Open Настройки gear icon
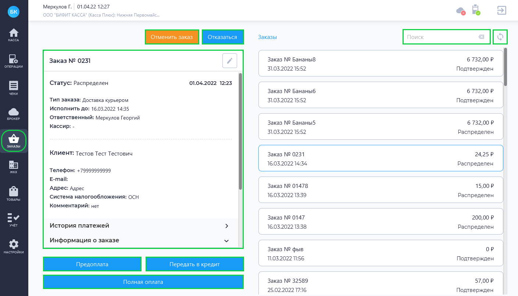The width and height of the screenshot is (518, 296). point(14,247)
